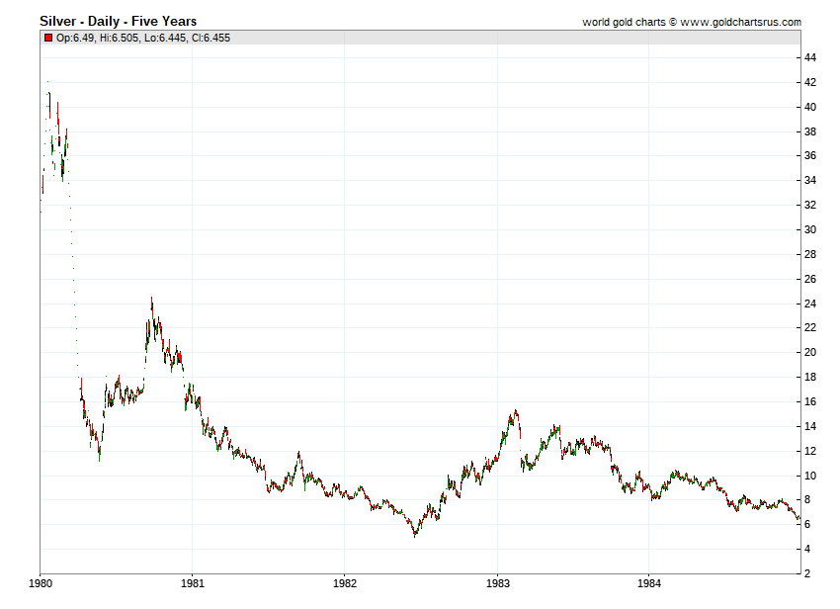840x609 pixels.
Task: Click the 1981 x-axis label
Action: [x=193, y=583]
